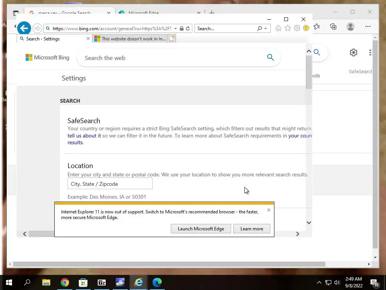Open Edge Settings and more ellipsis
The image size is (386, 290).
pos(368,26)
